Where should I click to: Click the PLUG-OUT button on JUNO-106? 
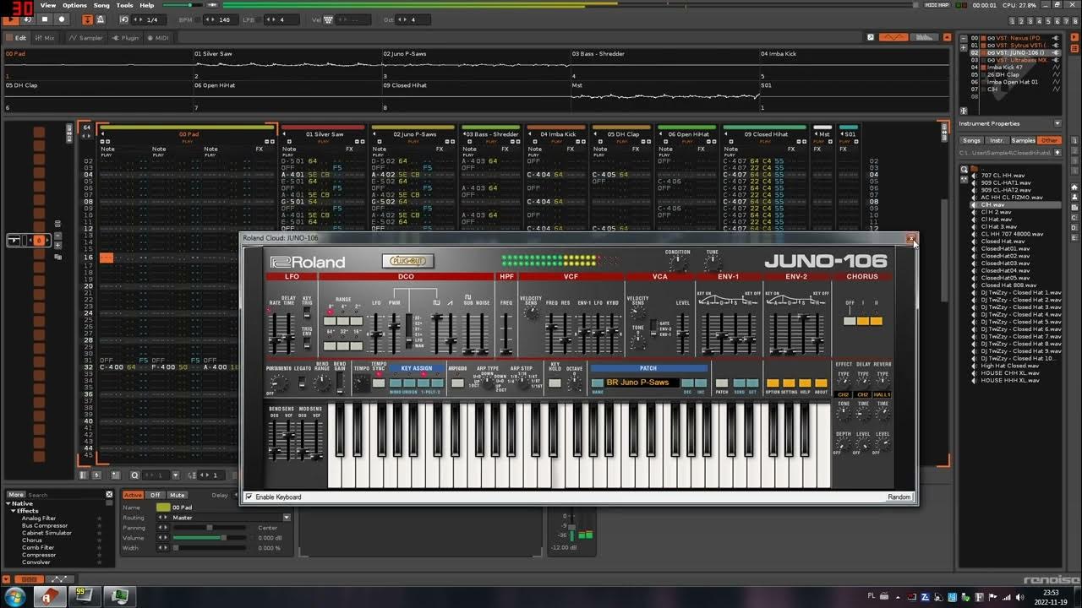coord(407,261)
